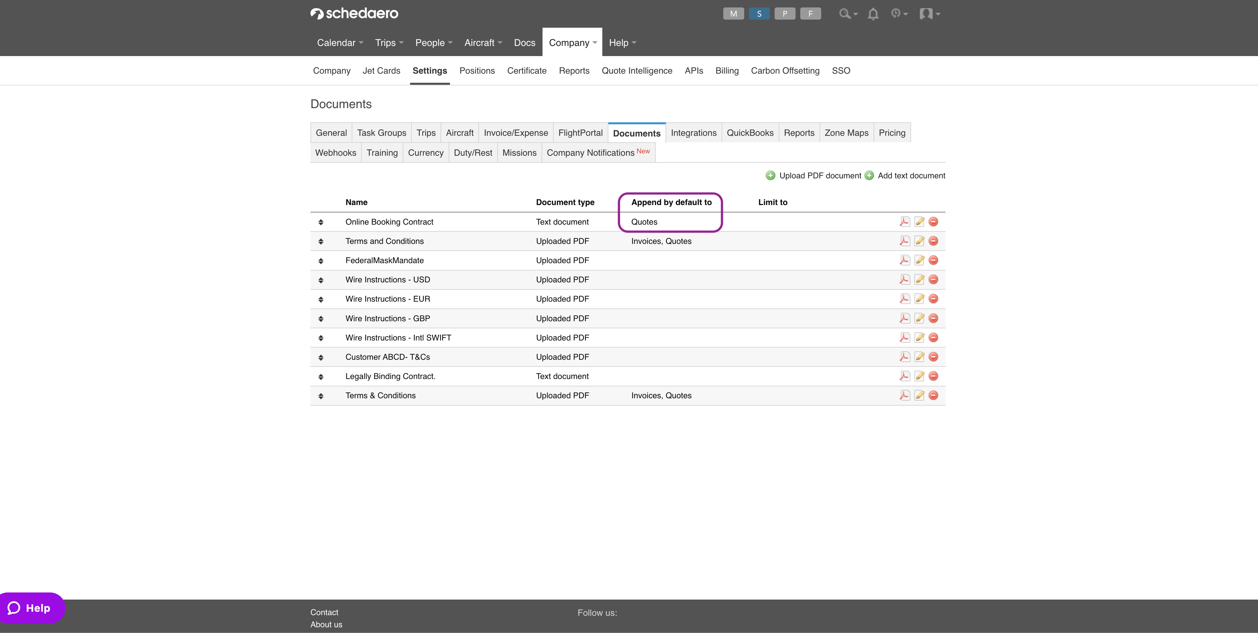This screenshot has height=633, width=1258.
Task: Switch to the General settings tab
Action: point(331,133)
